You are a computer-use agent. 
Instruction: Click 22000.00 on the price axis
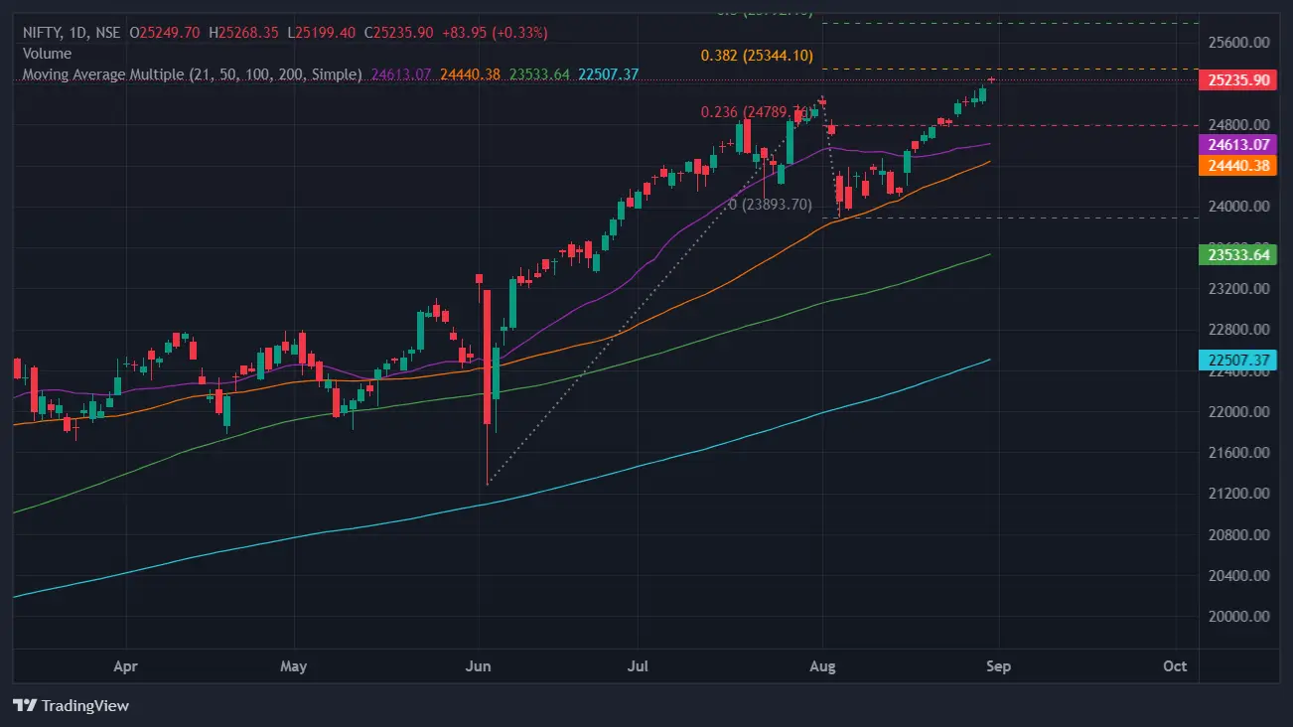(x=1239, y=412)
